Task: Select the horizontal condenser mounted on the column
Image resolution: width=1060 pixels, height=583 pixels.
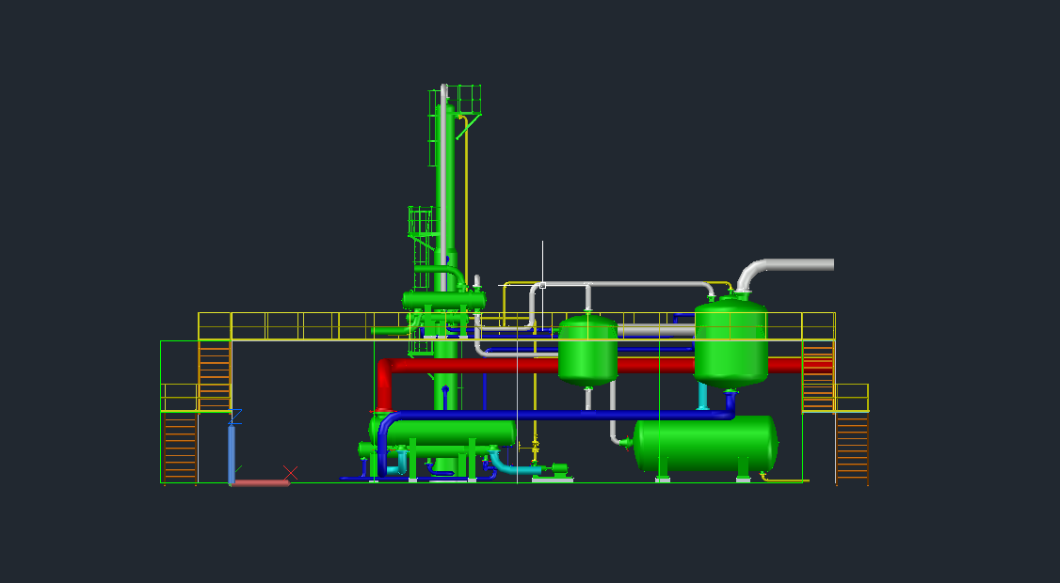Action: [443, 300]
